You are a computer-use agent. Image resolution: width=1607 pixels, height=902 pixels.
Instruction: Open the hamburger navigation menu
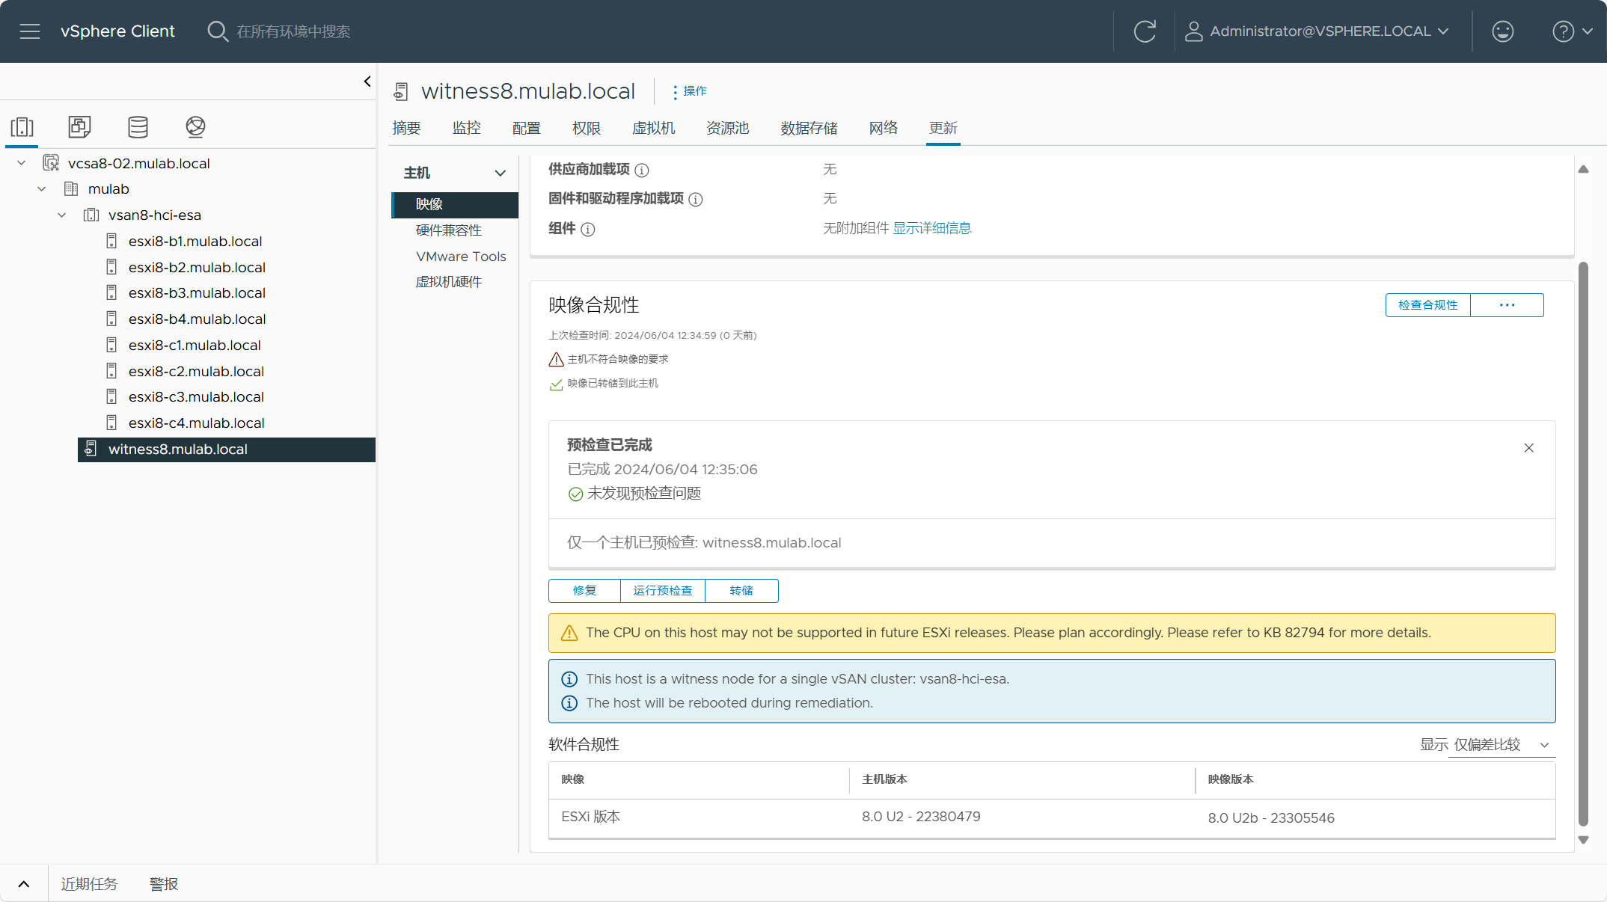30,31
